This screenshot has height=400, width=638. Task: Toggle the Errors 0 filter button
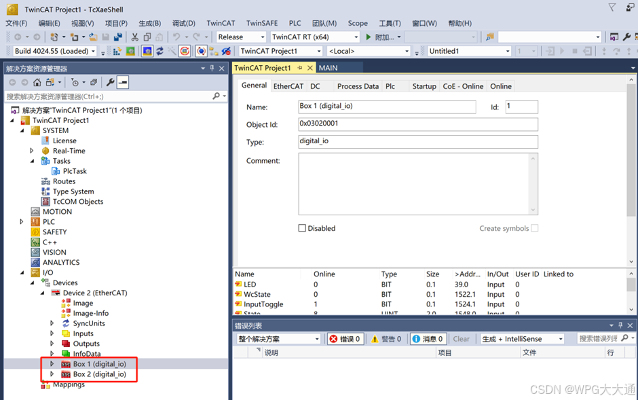pos(345,339)
